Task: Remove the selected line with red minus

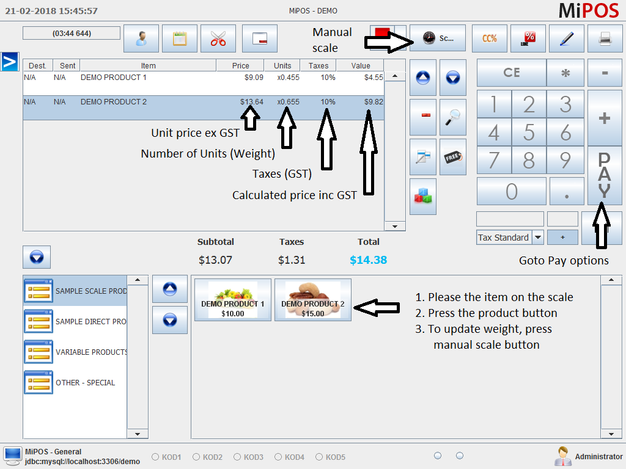Action: [x=423, y=117]
